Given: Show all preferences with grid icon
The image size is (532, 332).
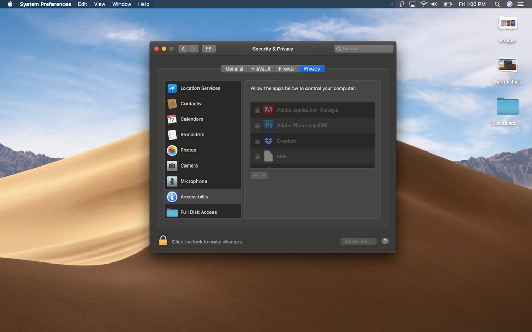Looking at the screenshot, I should [x=208, y=49].
